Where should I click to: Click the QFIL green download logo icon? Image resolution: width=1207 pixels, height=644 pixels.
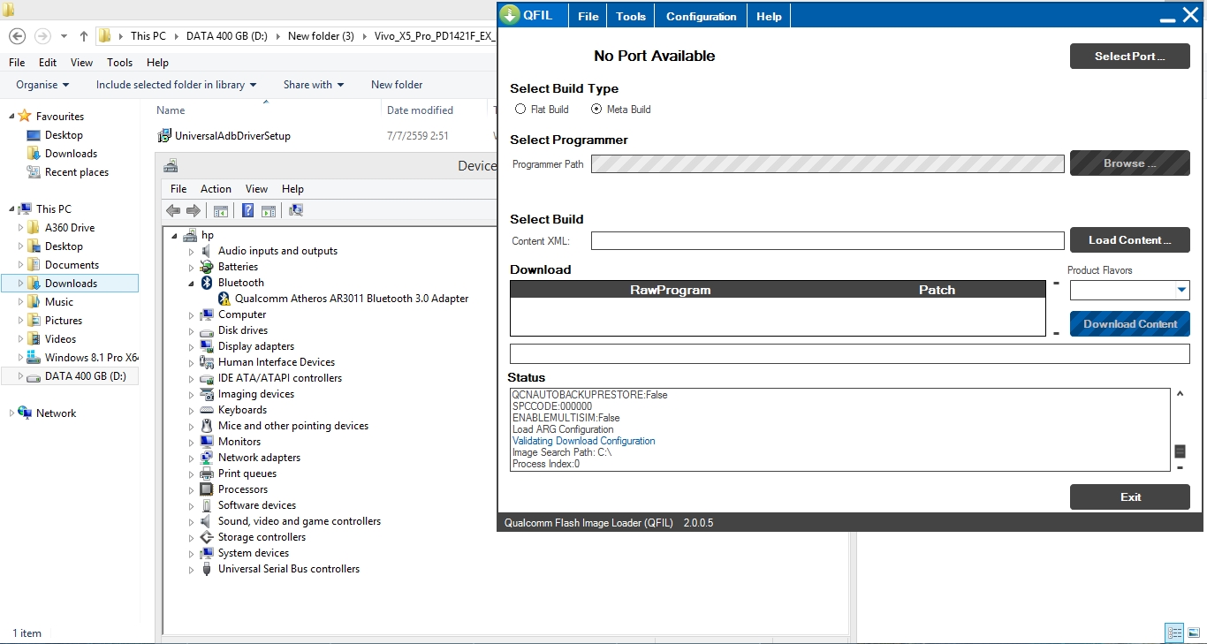(510, 16)
